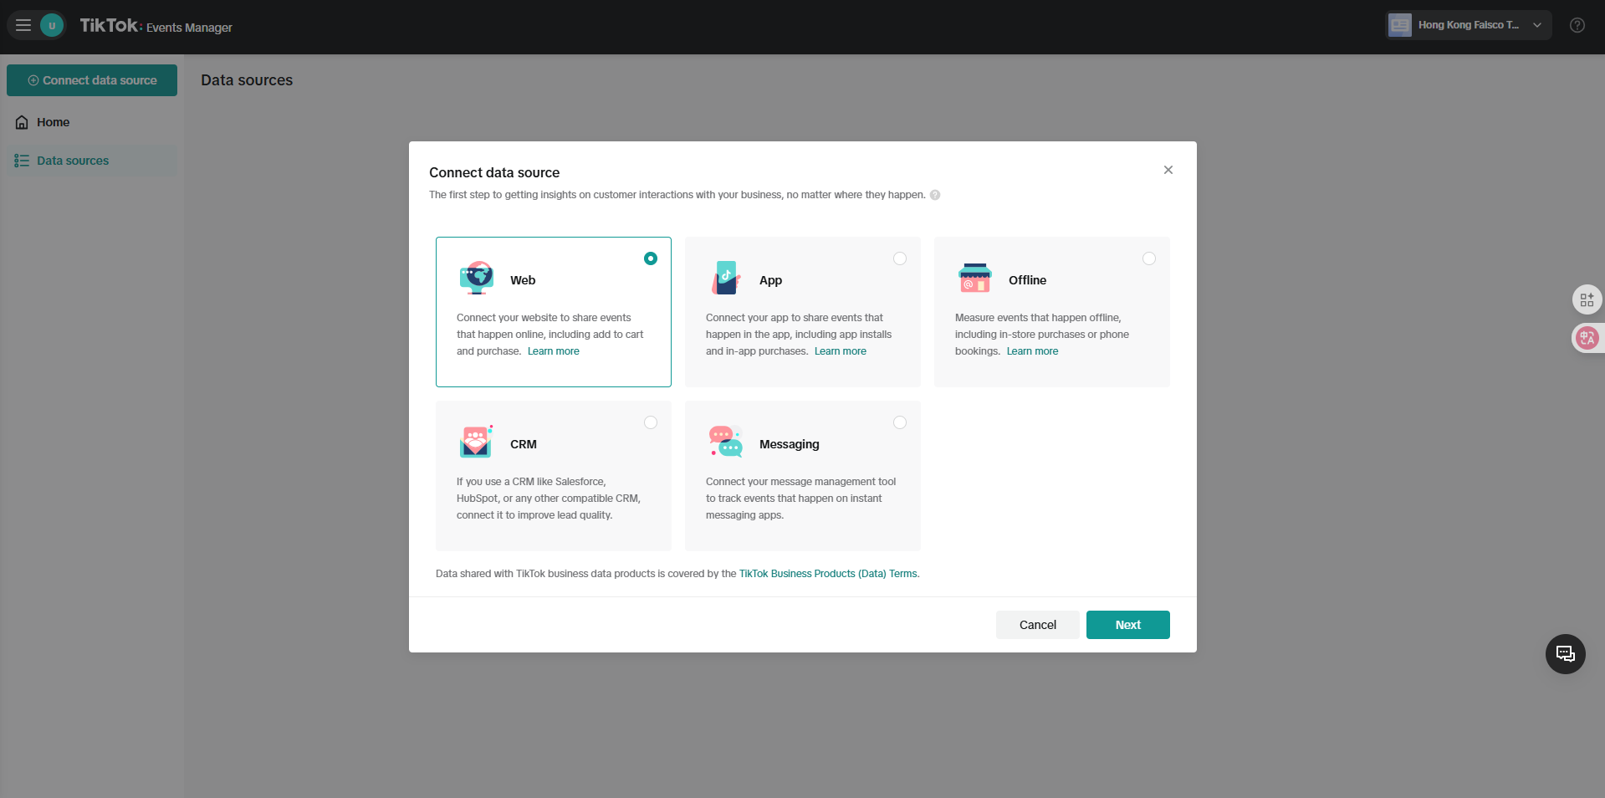Screen dimensions: 1605x798
Task: Open the help question mark icon
Action: coord(1577,25)
